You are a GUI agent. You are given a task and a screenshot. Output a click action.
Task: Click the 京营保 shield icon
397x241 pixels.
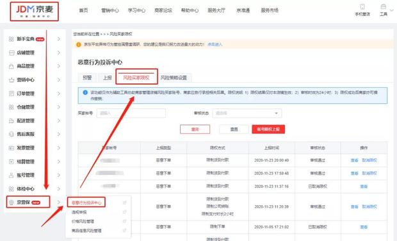click(11, 203)
